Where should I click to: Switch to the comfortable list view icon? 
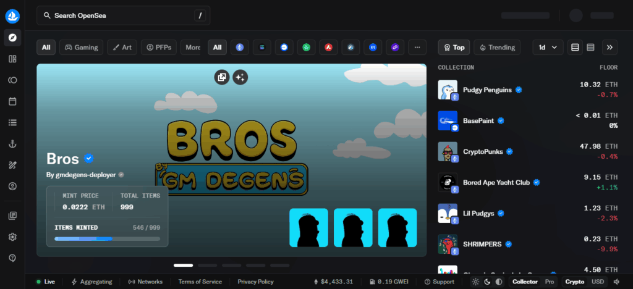pos(576,47)
